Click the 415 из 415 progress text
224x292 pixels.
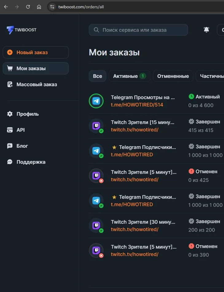[201, 130]
